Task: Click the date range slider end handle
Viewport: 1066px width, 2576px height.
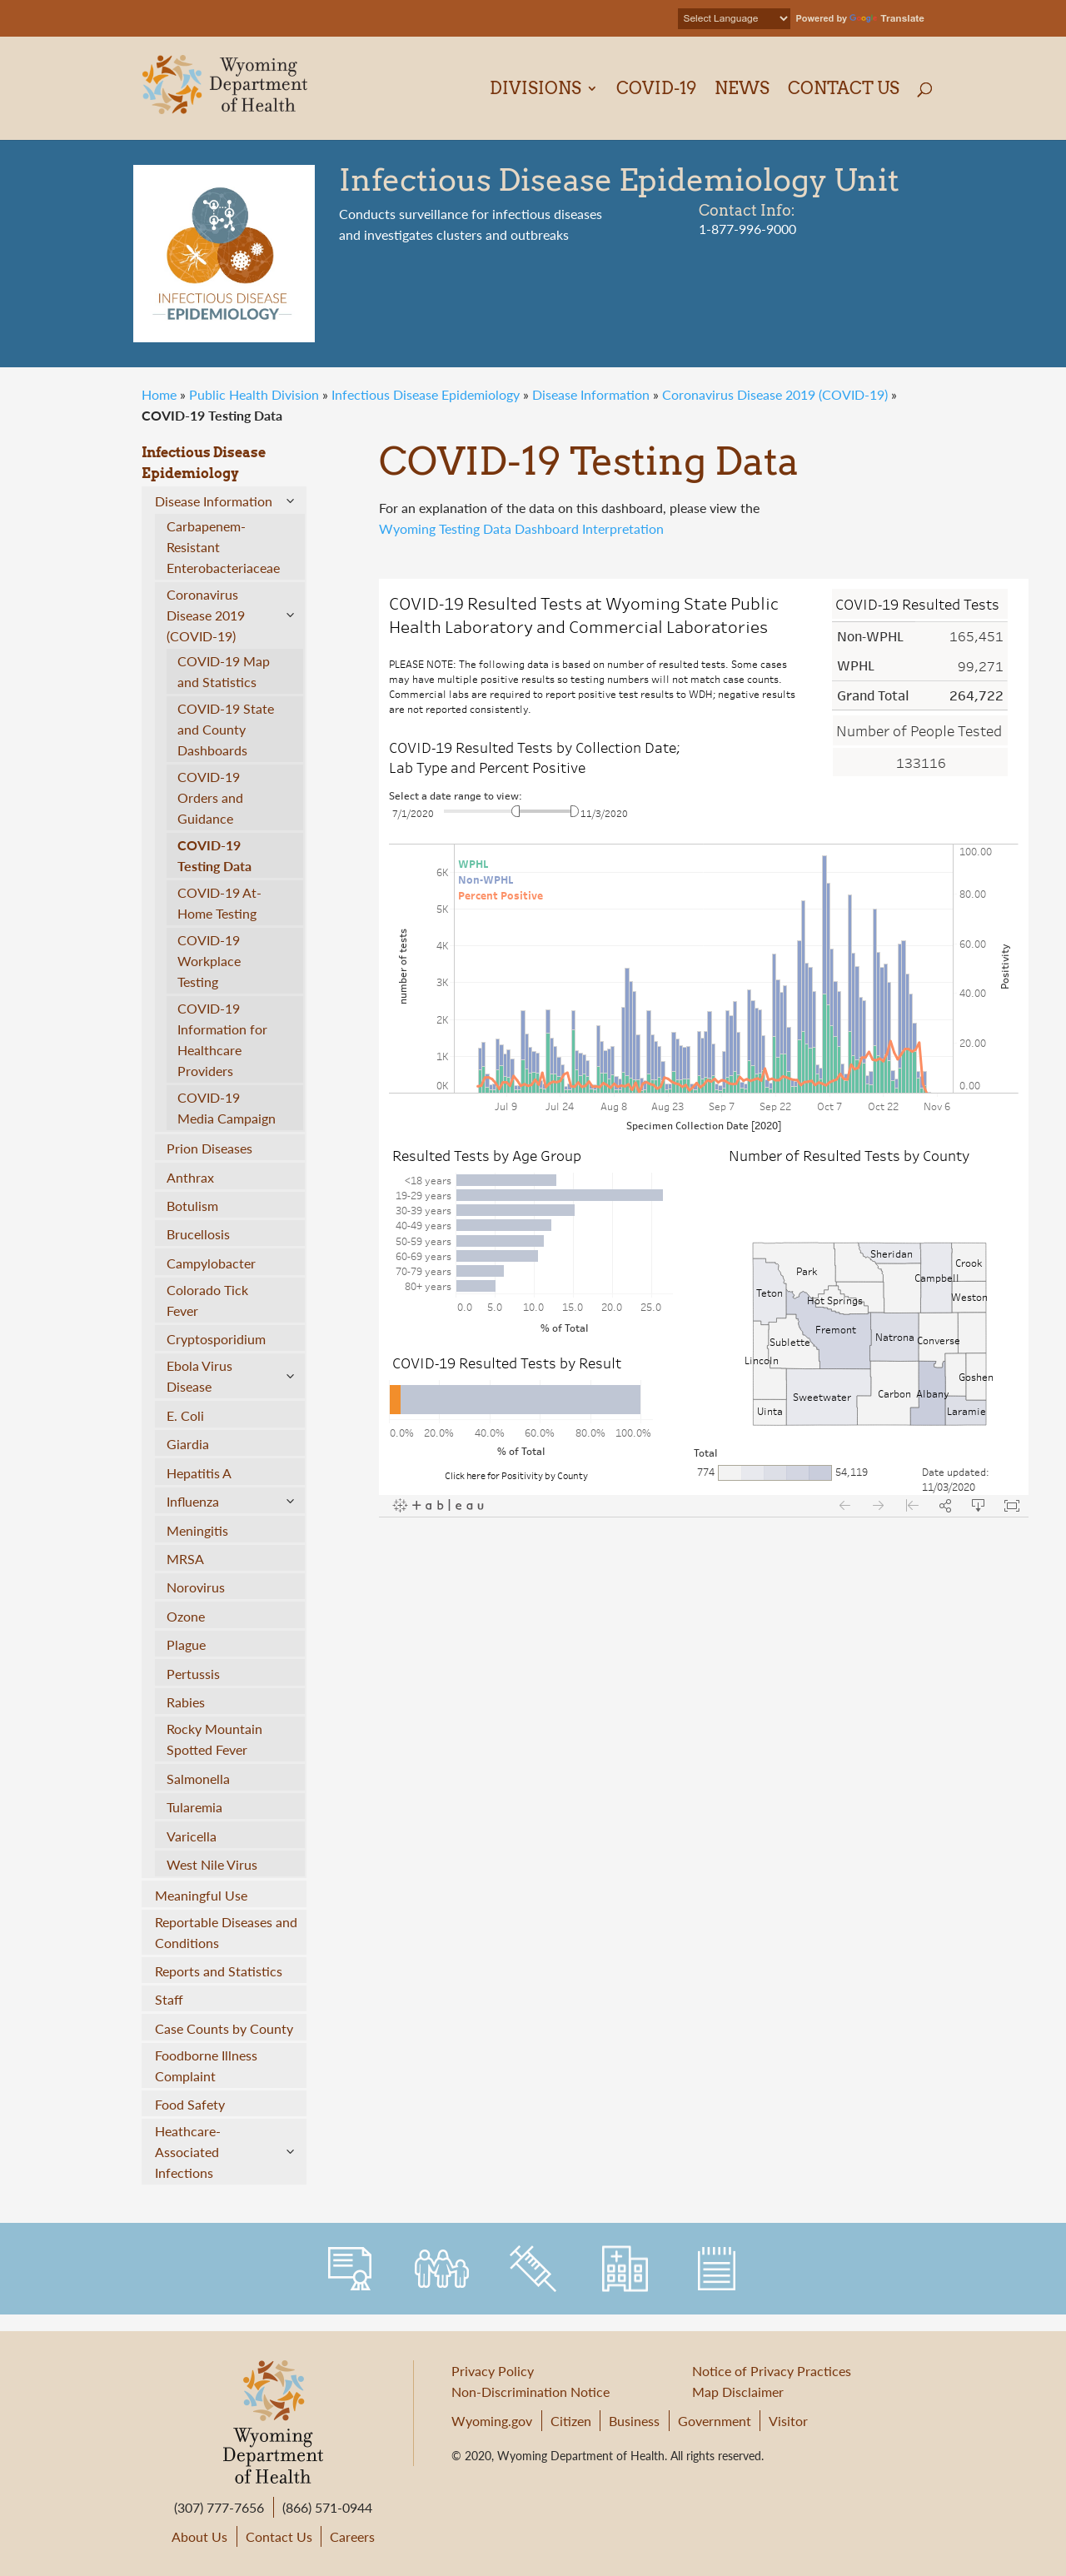Action: click(x=574, y=811)
